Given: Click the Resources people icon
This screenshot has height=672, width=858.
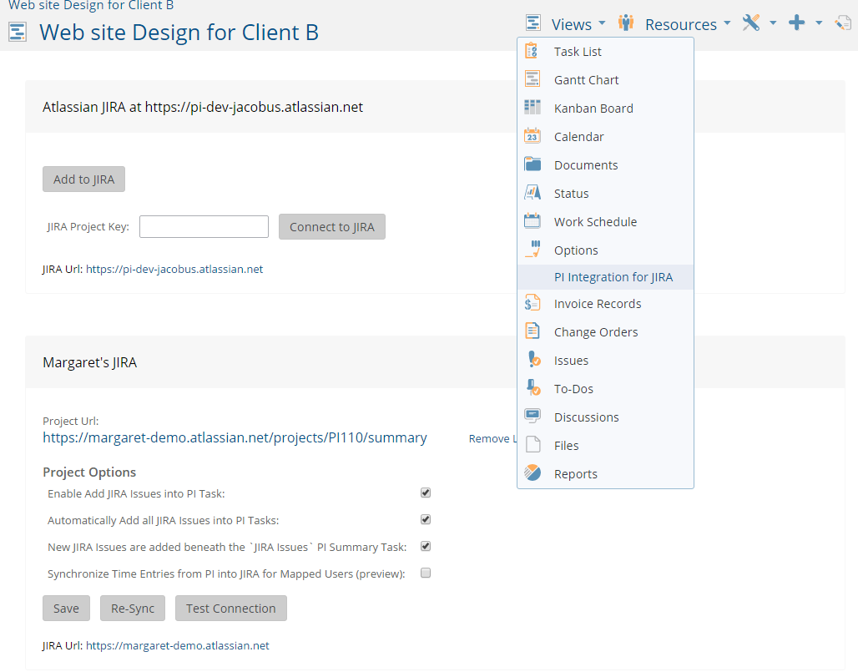Looking at the screenshot, I should coord(626,23).
